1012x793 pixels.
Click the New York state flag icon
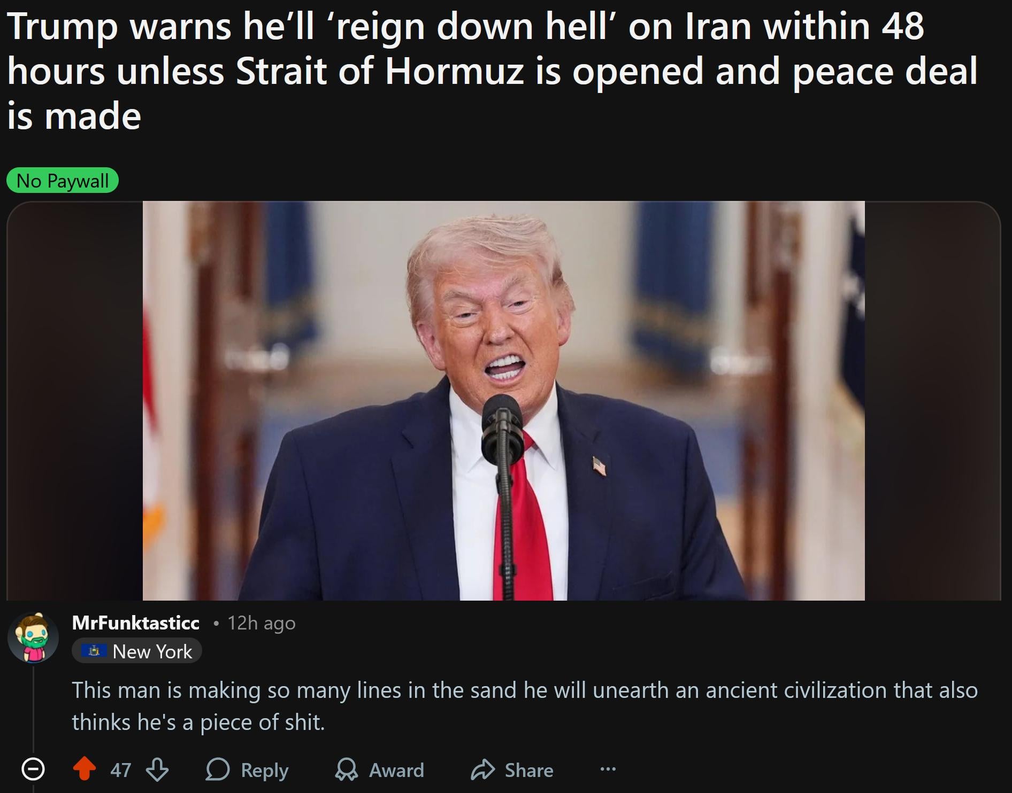pos(94,651)
